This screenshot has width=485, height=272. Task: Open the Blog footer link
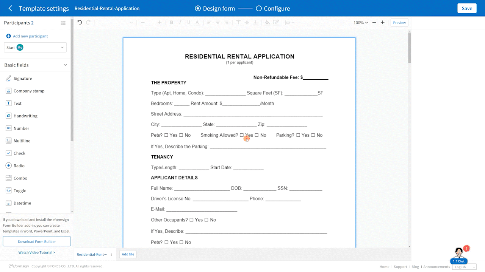[x=415, y=267]
